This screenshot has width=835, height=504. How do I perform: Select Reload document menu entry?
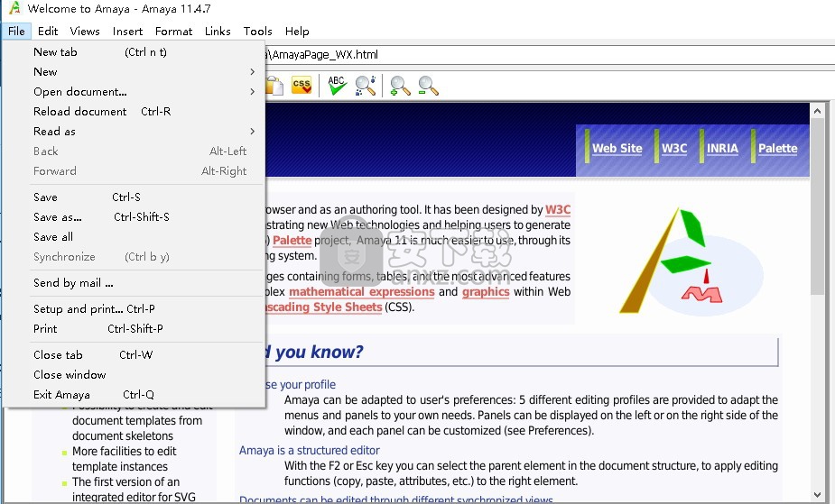[135, 112]
